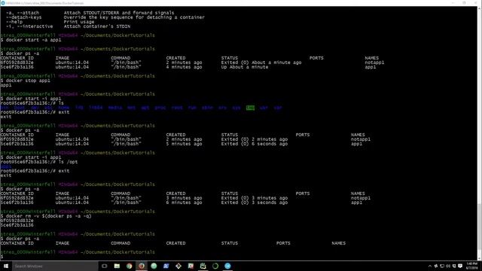Click the 'docker start -a app1' command line

point(31,40)
